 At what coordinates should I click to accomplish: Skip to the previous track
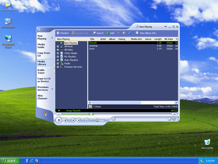[x=73, y=120]
